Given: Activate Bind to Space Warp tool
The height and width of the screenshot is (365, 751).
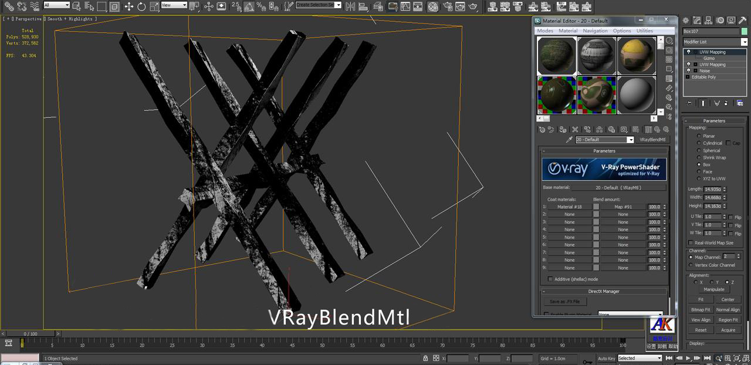Looking at the screenshot, I should [x=35, y=6].
